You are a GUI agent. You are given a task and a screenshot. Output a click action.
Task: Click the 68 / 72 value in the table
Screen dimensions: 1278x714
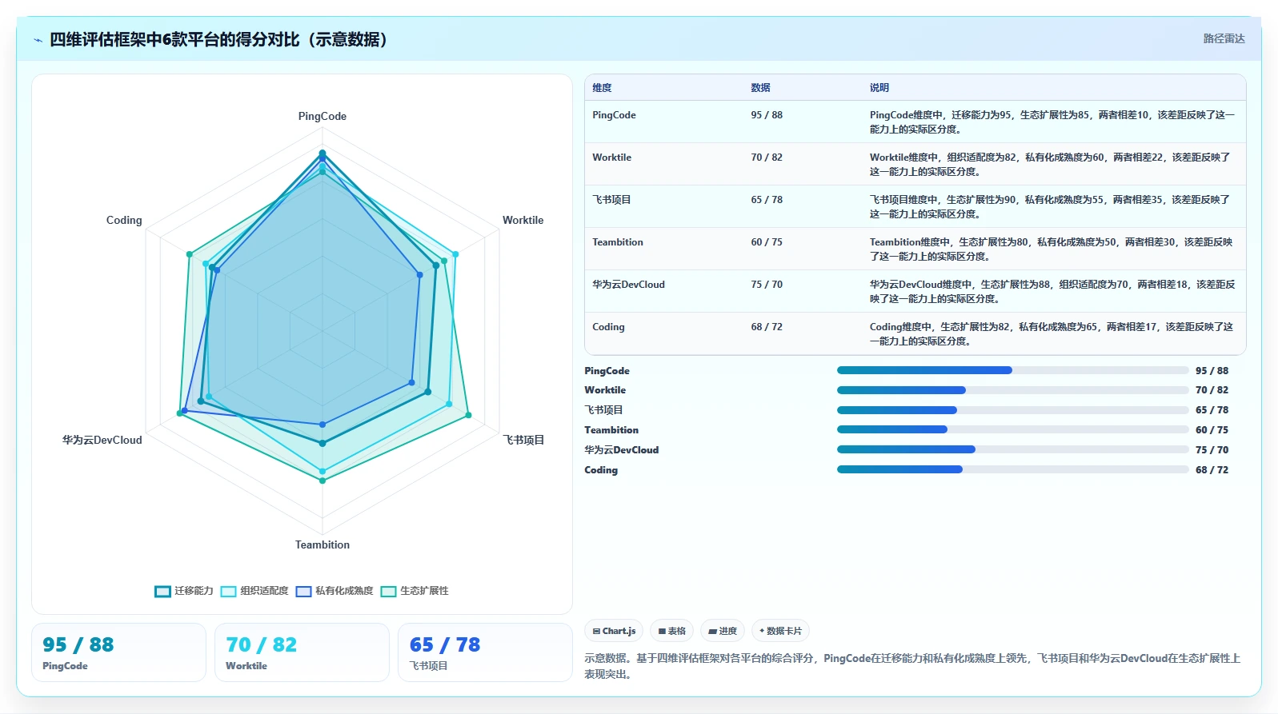[767, 327]
